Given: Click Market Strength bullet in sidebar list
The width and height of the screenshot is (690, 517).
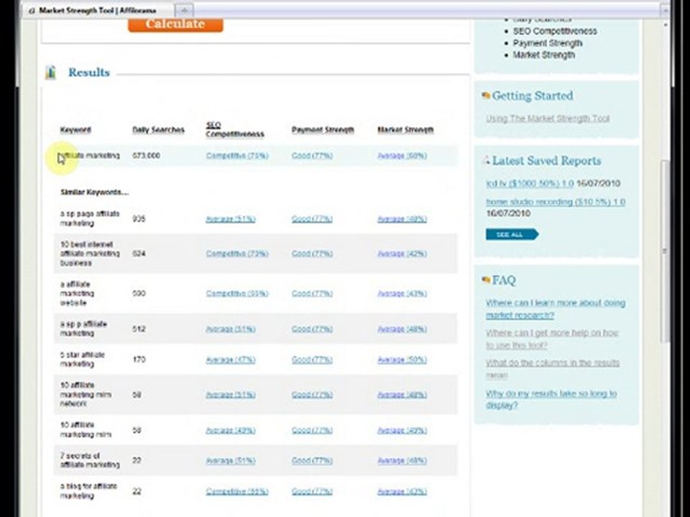Looking at the screenshot, I should (544, 55).
